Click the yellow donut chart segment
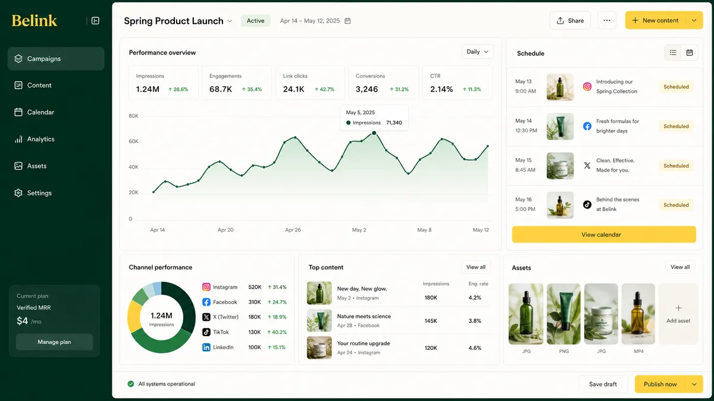The image size is (714, 401). (x=134, y=315)
